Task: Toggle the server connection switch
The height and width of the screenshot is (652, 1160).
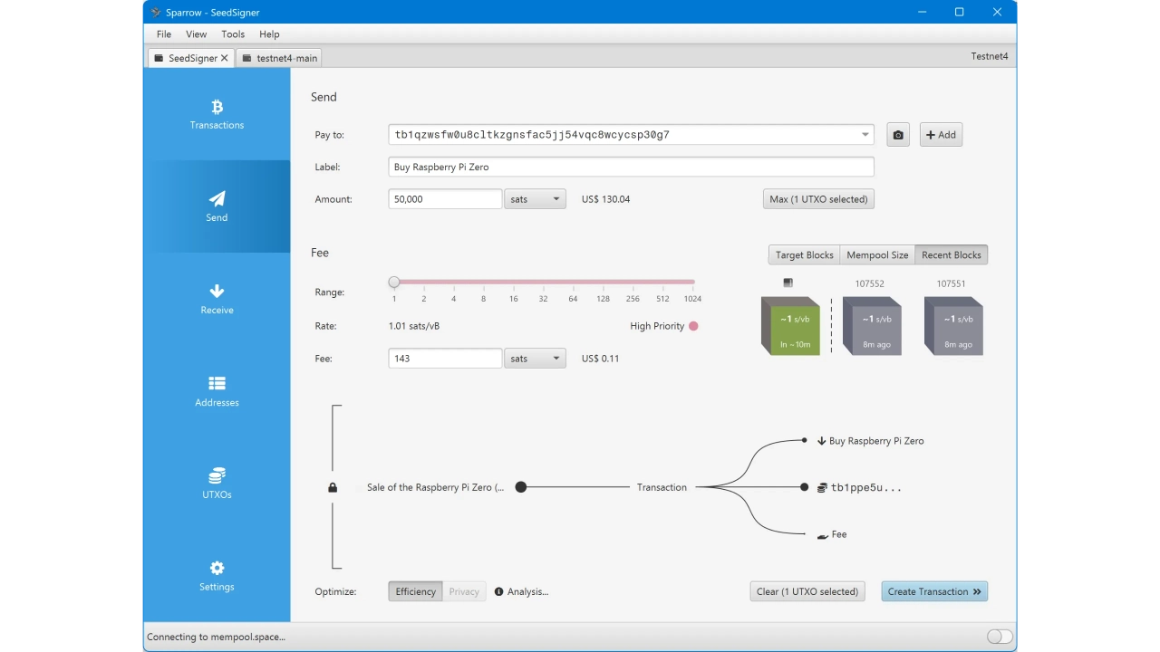Action: (1000, 637)
